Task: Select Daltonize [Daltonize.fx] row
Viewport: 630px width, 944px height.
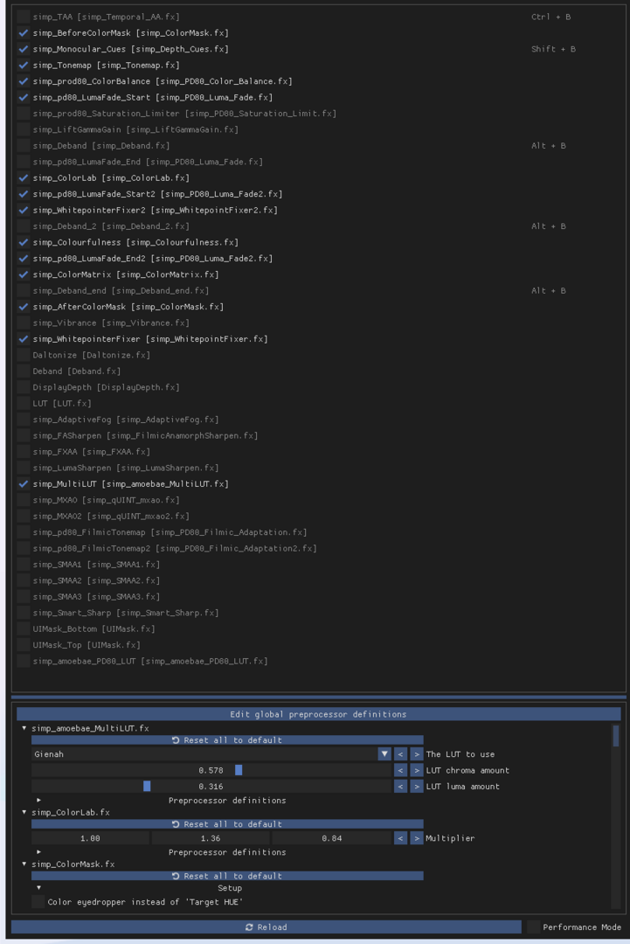Action: coord(92,355)
